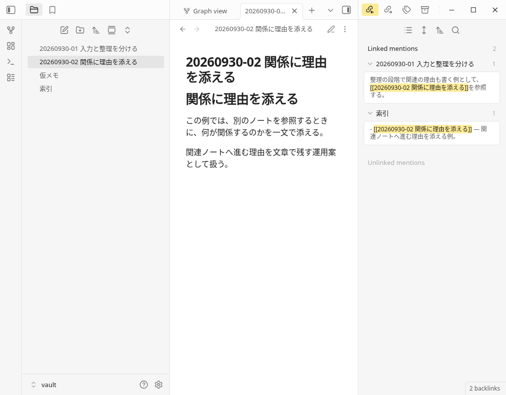Open settings gear icon
Viewport: 506px width, 395px height.
click(x=159, y=384)
